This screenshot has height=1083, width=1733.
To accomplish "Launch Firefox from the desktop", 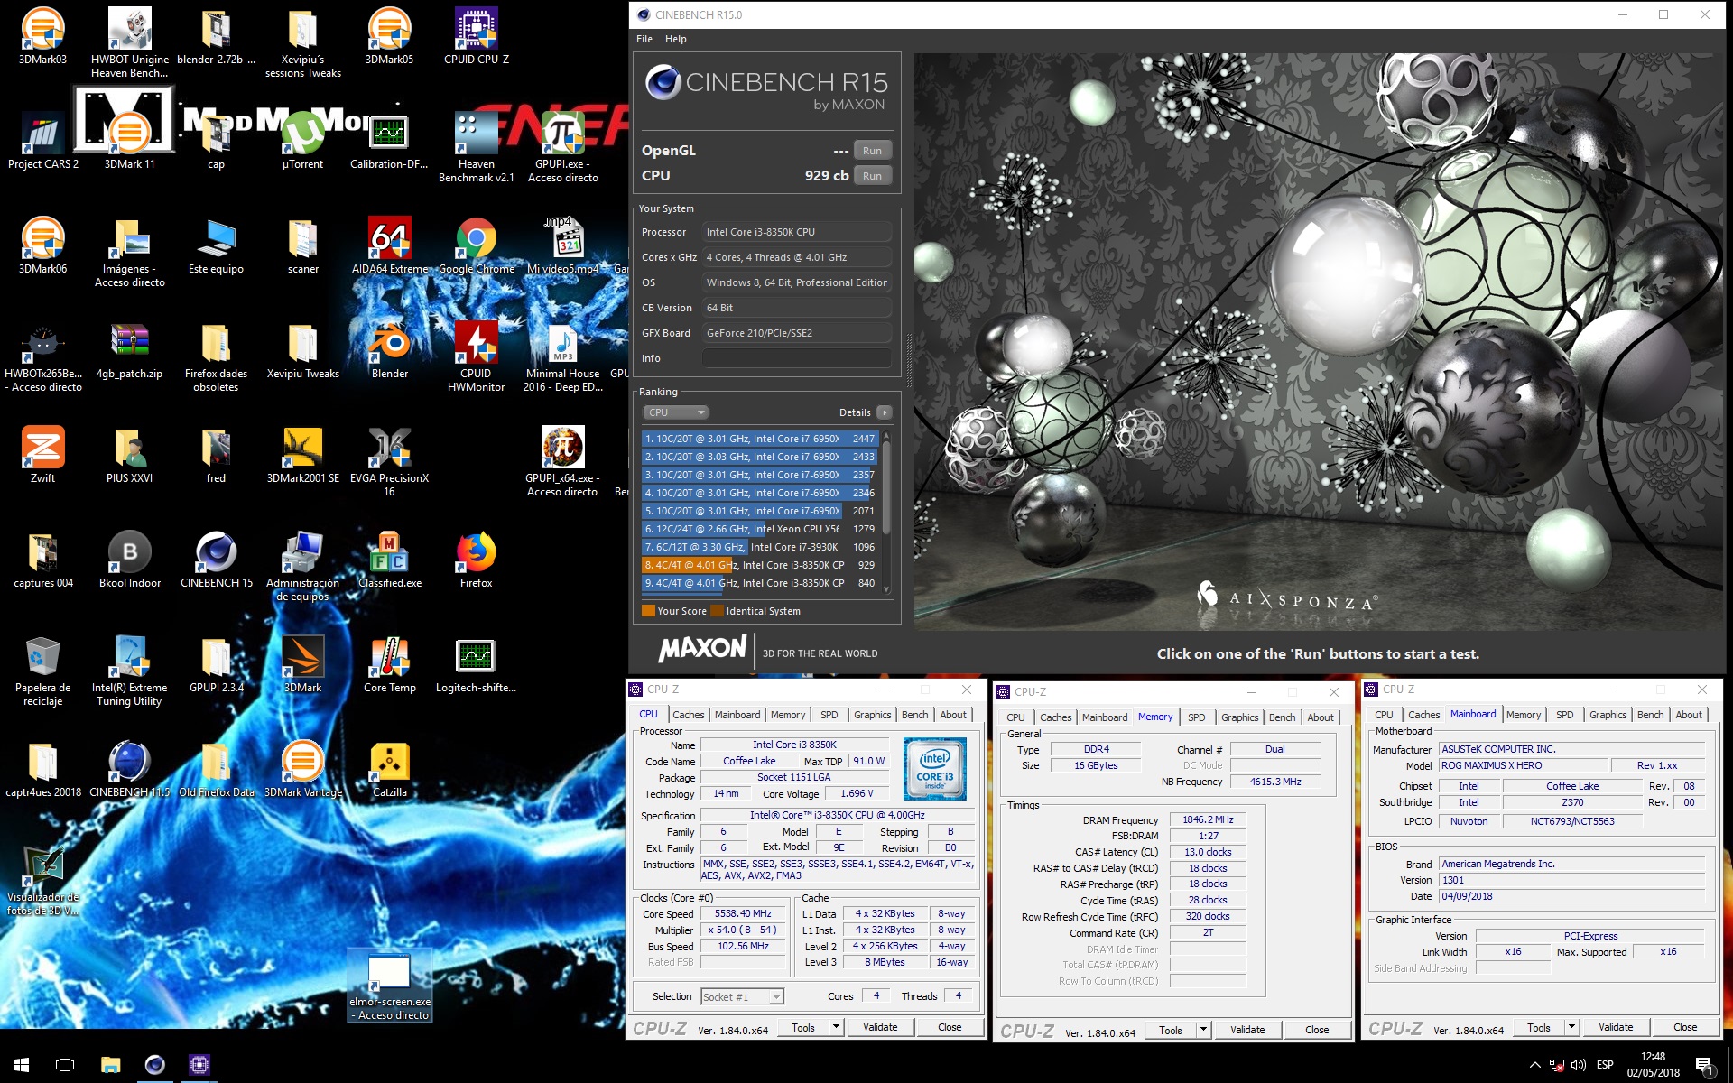I will (x=476, y=559).
